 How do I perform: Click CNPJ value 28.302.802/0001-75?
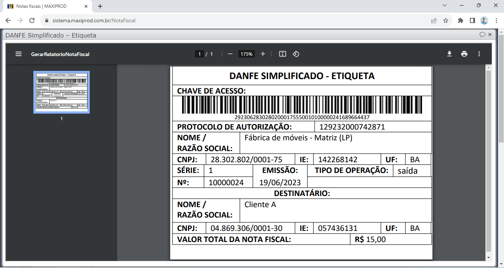pyautogui.click(x=246, y=160)
